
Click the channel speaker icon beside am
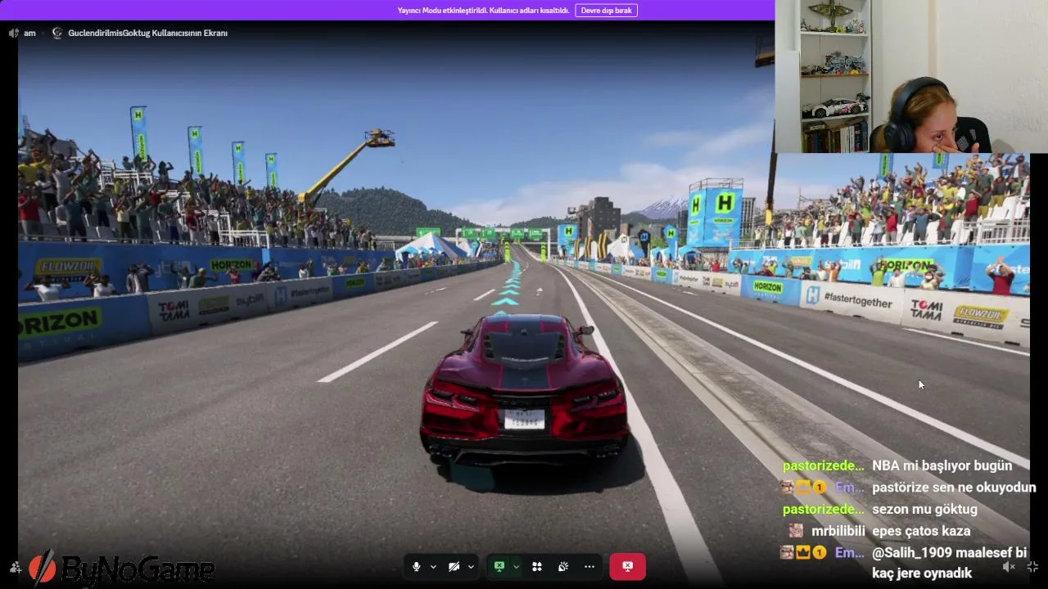click(x=14, y=33)
